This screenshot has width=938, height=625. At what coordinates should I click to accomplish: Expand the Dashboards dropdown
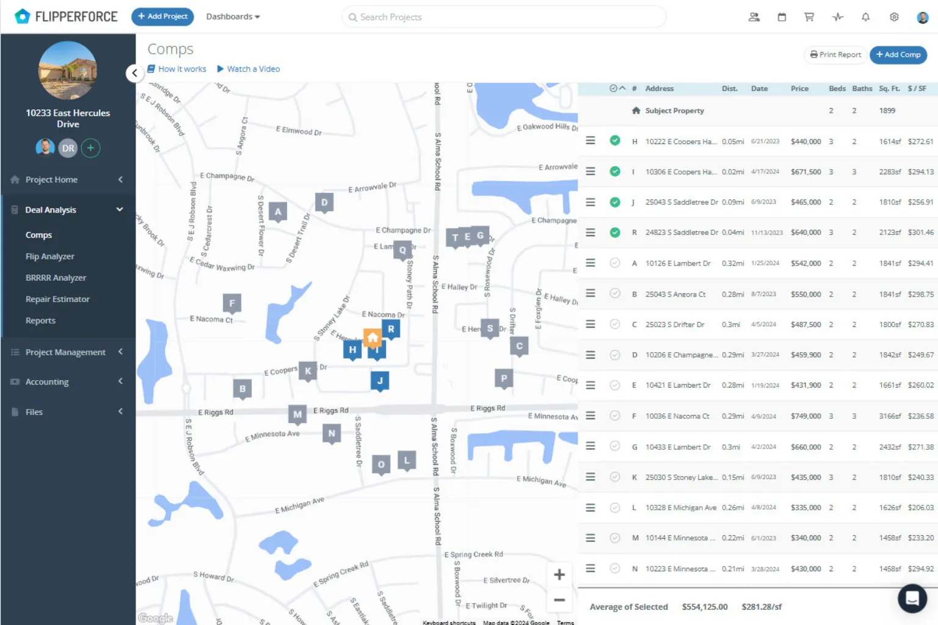[233, 16]
